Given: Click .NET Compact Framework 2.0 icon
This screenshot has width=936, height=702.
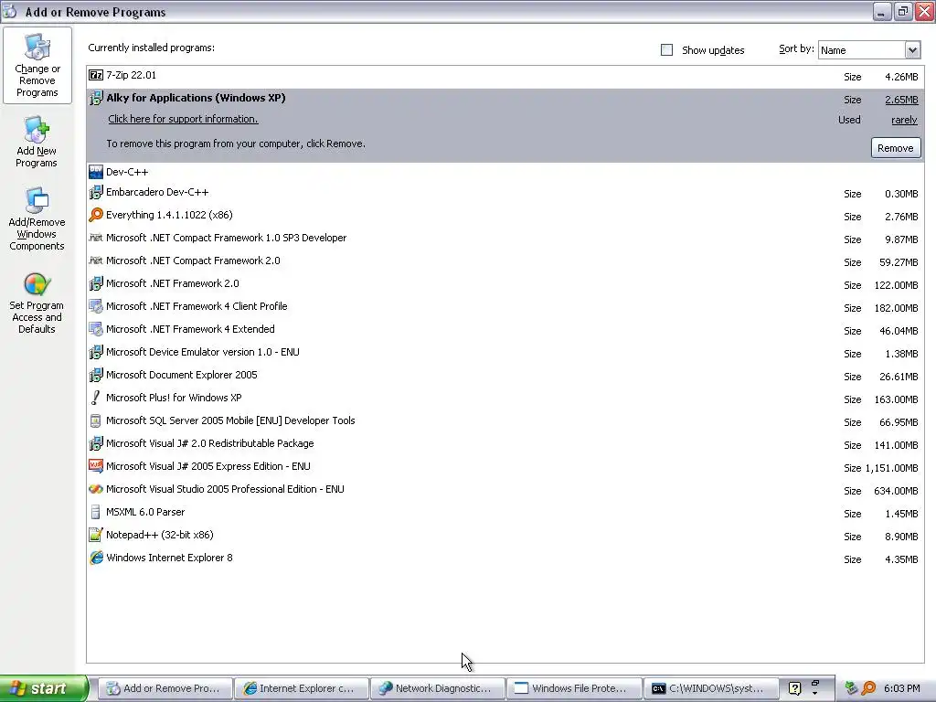Looking at the screenshot, I should point(95,261).
